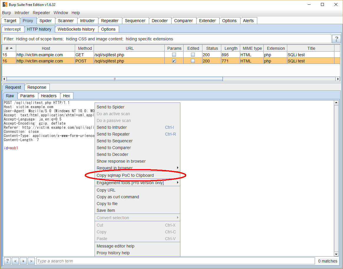Expand the Request in browser submenu
The image size is (343, 269).
(x=137, y=168)
